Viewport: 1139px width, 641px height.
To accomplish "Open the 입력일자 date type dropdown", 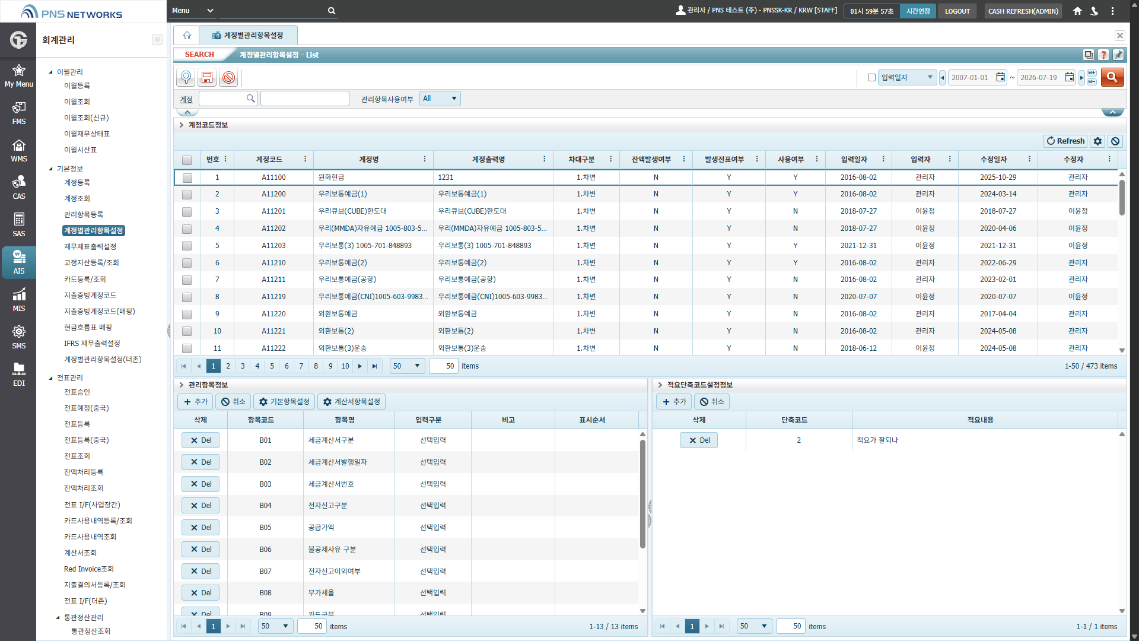I will pyautogui.click(x=907, y=77).
